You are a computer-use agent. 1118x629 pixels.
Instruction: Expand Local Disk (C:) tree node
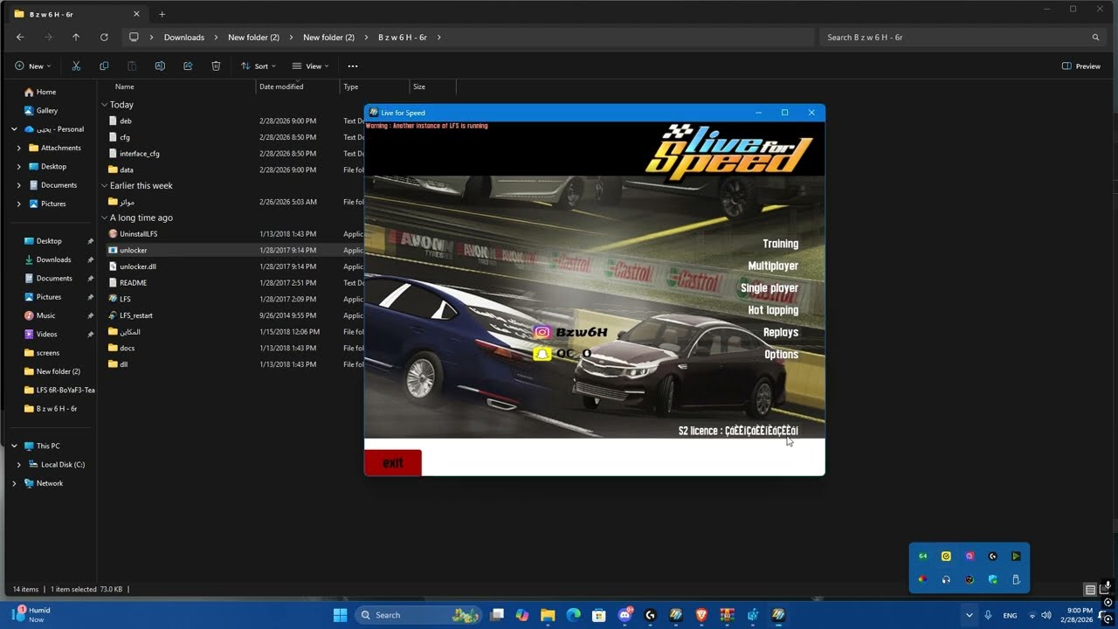pos(19,465)
